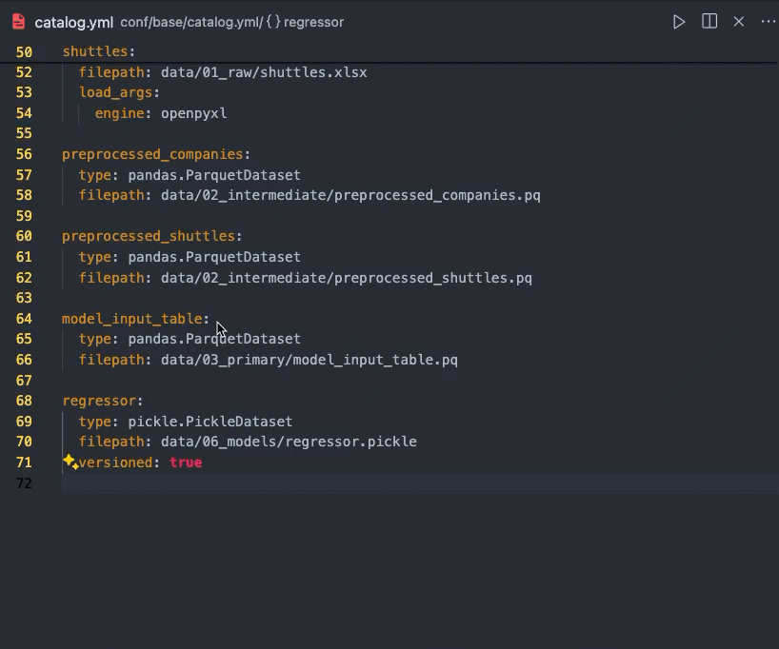Viewport: 779px width, 649px height.
Task: Open the regressor breadcrumb symbol dropdown
Action: [314, 22]
